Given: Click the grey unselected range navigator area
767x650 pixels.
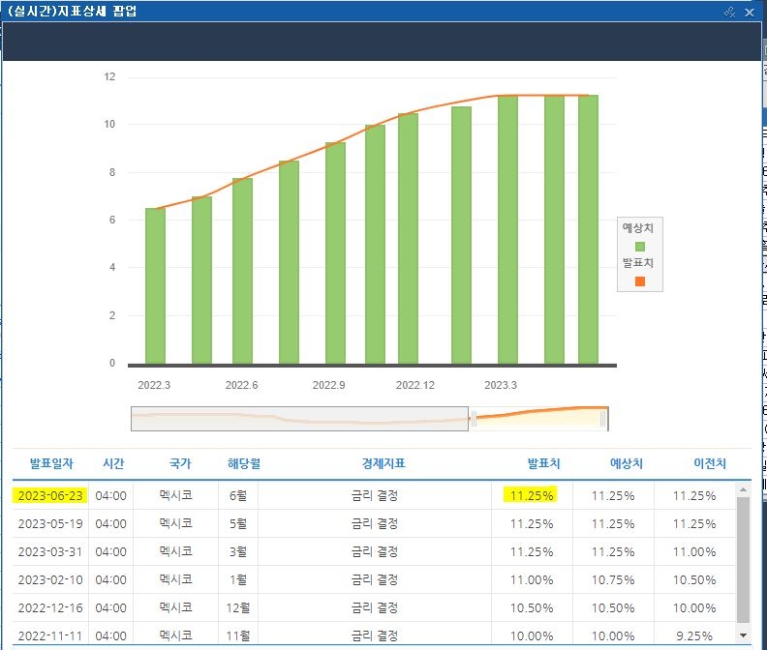Looking at the screenshot, I should pyautogui.click(x=299, y=419).
